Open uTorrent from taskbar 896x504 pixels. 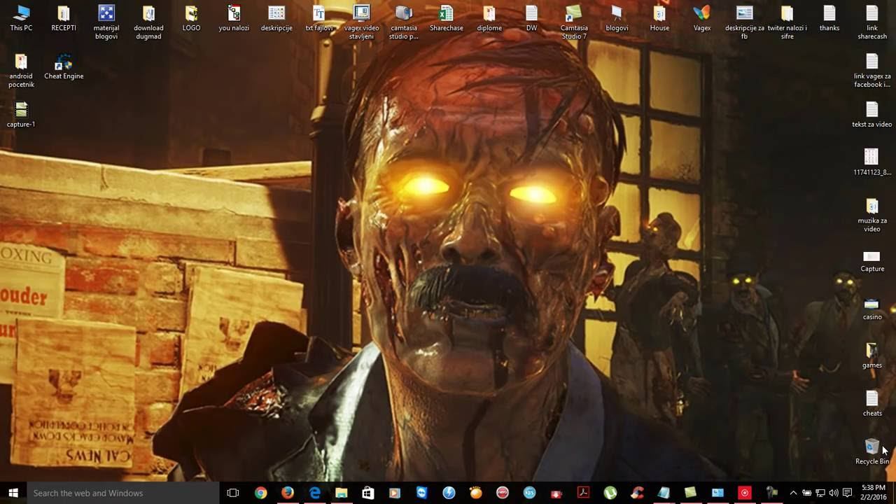(x=610, y=493)
